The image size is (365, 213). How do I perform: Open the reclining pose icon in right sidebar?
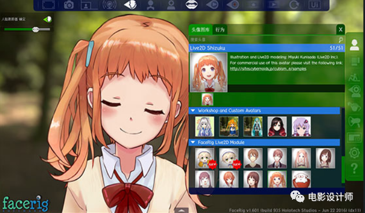(354, 77)
